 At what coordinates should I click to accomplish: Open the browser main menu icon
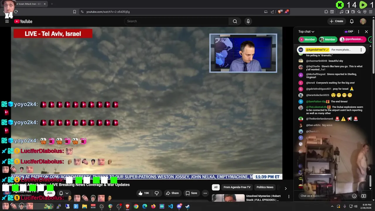tap(371, 12)
